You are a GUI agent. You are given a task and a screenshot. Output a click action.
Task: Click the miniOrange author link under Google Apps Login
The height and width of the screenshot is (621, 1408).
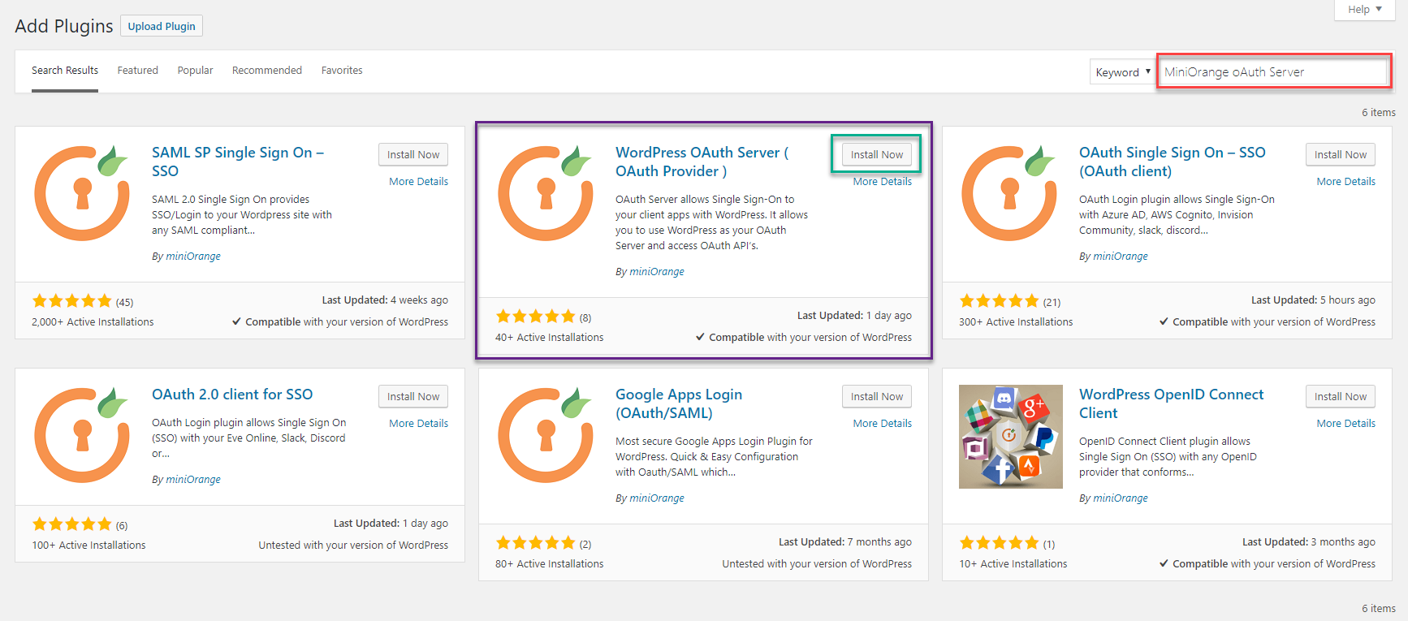pos(657,498)
